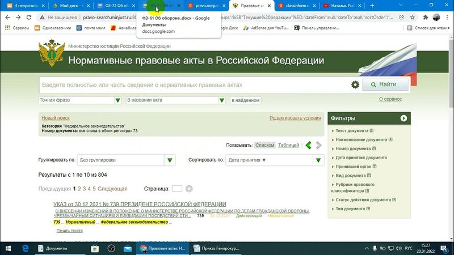
Task: Click the go-to-page round button beside Страница
Action: click(189, 189)
